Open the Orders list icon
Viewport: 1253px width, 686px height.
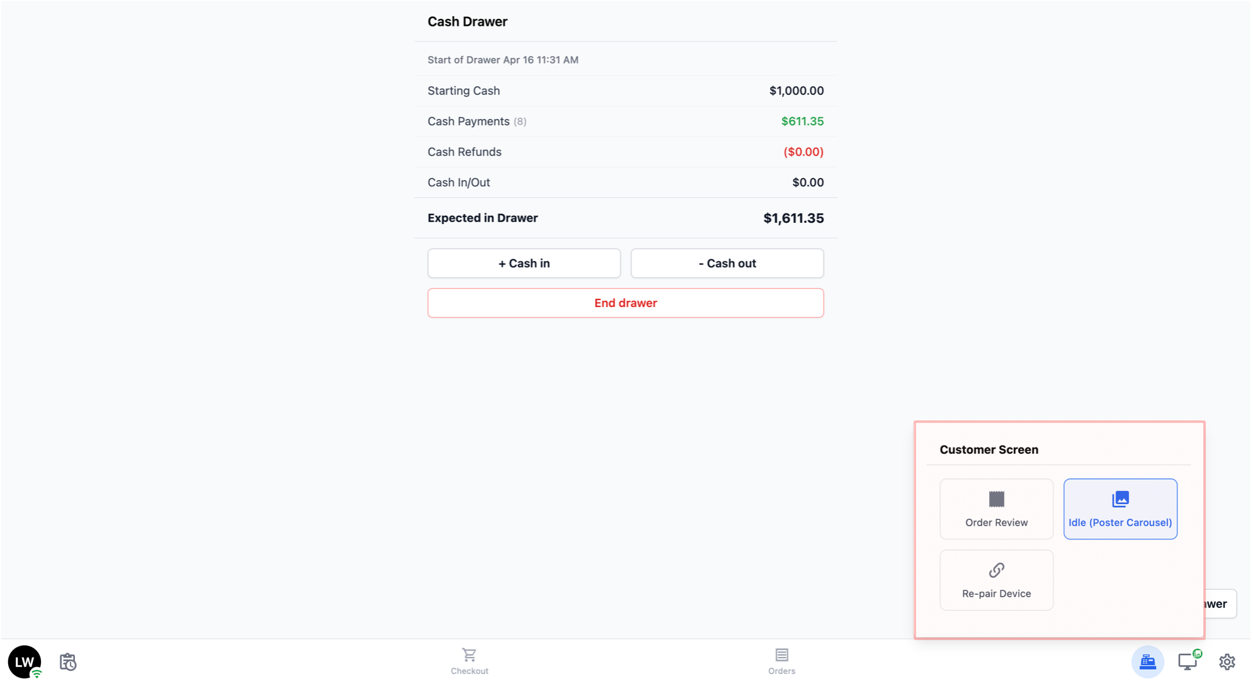781,655
